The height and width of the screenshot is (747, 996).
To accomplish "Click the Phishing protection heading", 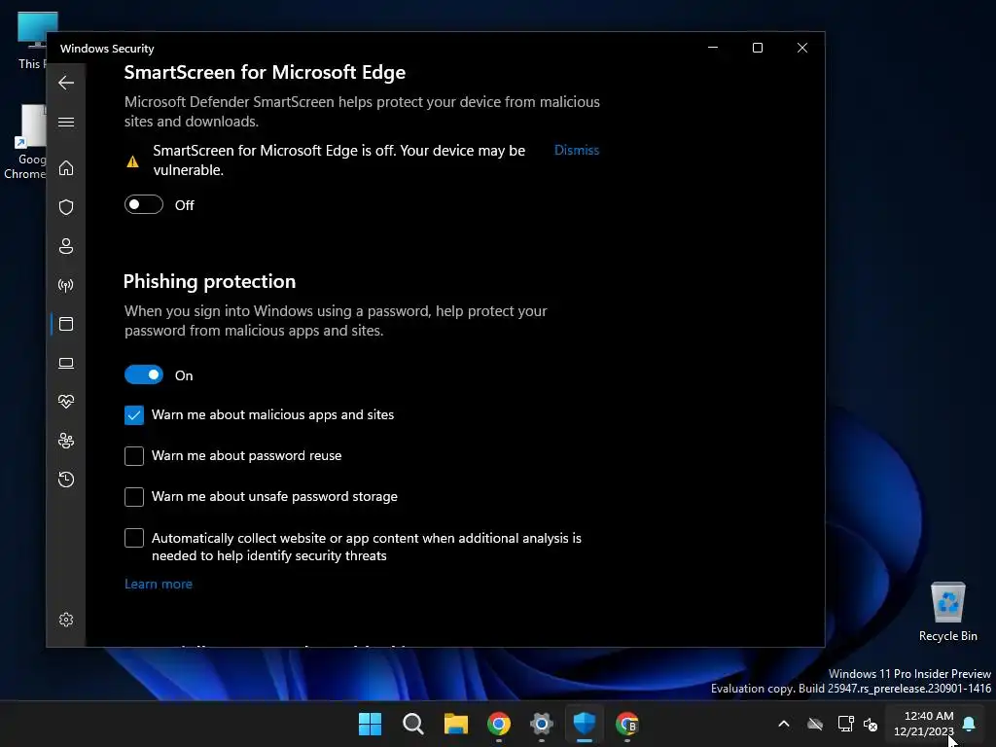I will click(210, 281).
